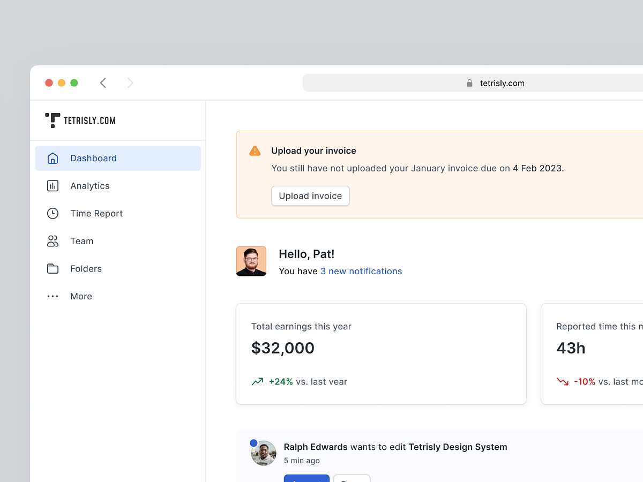Click the More ellipsis icon
Image resolution: width=643 pixels, height=482 pixels.
[x=53, y=296]
